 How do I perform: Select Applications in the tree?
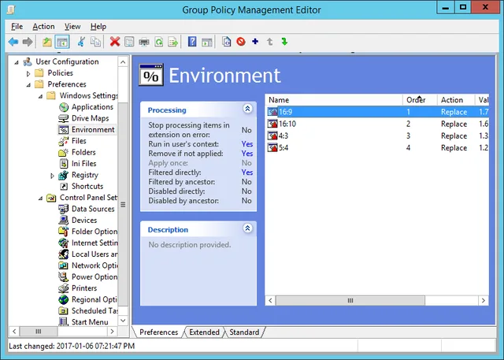tap(92, 106)
